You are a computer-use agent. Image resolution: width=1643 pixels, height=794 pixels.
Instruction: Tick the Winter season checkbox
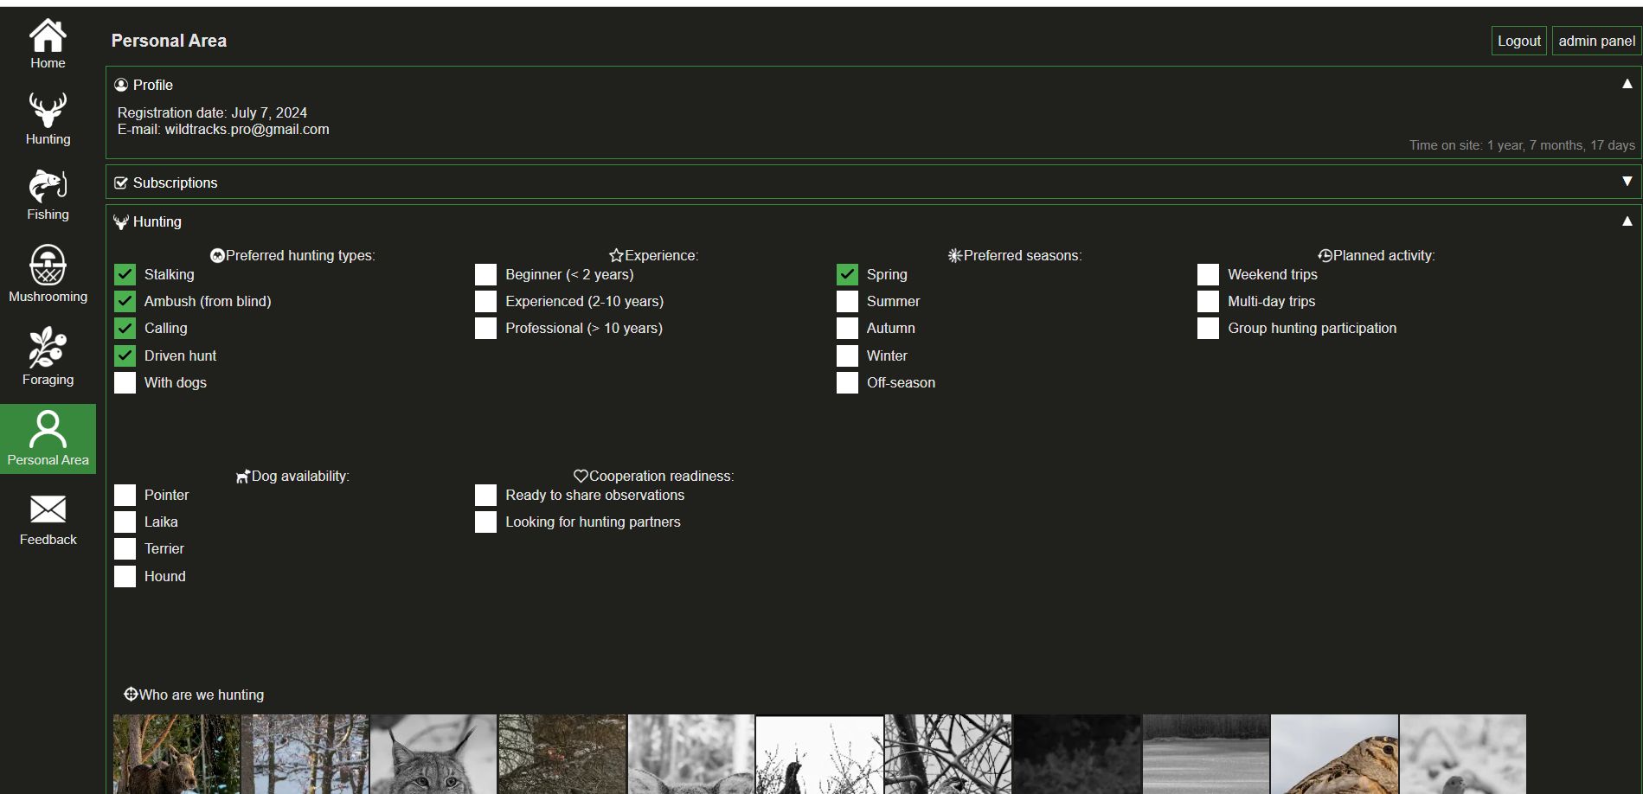[847, 355]
